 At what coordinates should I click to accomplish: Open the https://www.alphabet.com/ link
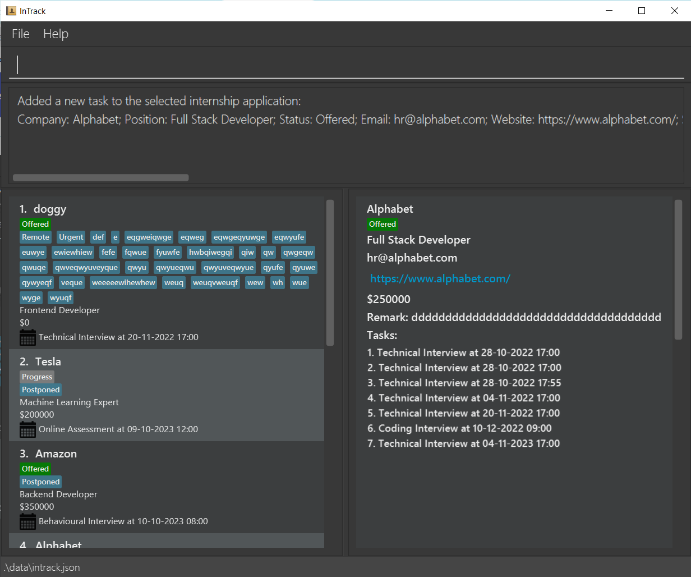point(440,278)
